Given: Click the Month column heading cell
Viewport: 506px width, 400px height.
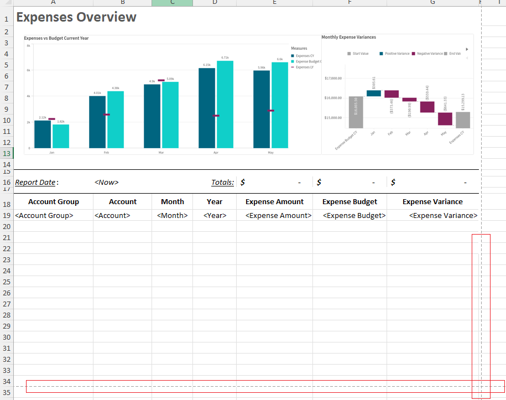Looking at the screenshot, I should point(173,202).
